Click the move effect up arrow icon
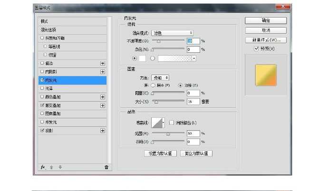Image resolution: width=328 pixels, height=191 pixels. (51, 167)
